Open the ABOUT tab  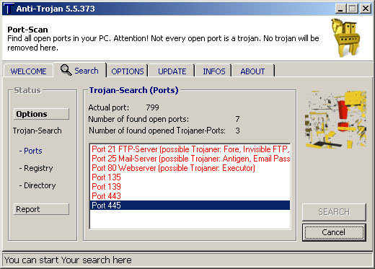252,71
